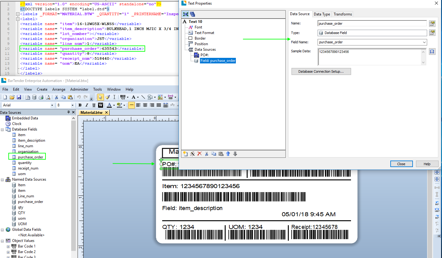Screen dimensions: 442x258
Task: Click the change Name button beside purchase_order
Action: (x=432, y=24)
